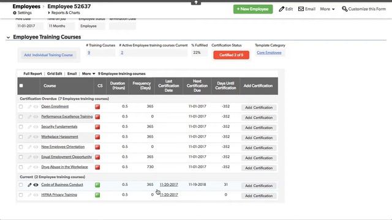Click the eye icon for Drug Abuse in the Workplace
392x220 pixels.
pos(36,167)
